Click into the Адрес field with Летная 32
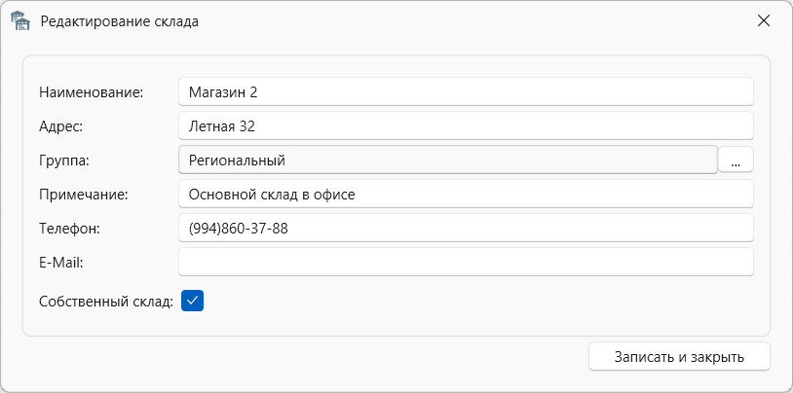Viewport: 793px width, 393px height. 466,125
